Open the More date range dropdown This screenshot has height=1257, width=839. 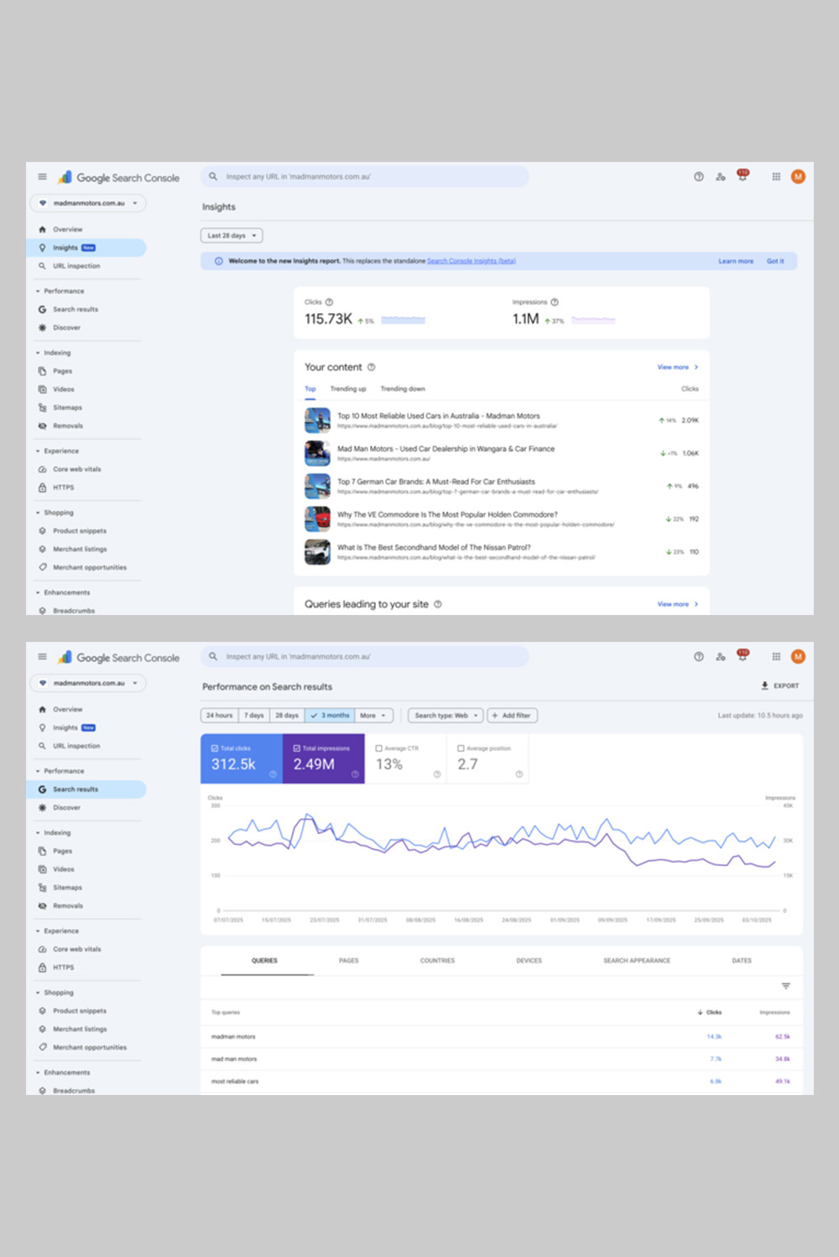[x=373, y=716]
